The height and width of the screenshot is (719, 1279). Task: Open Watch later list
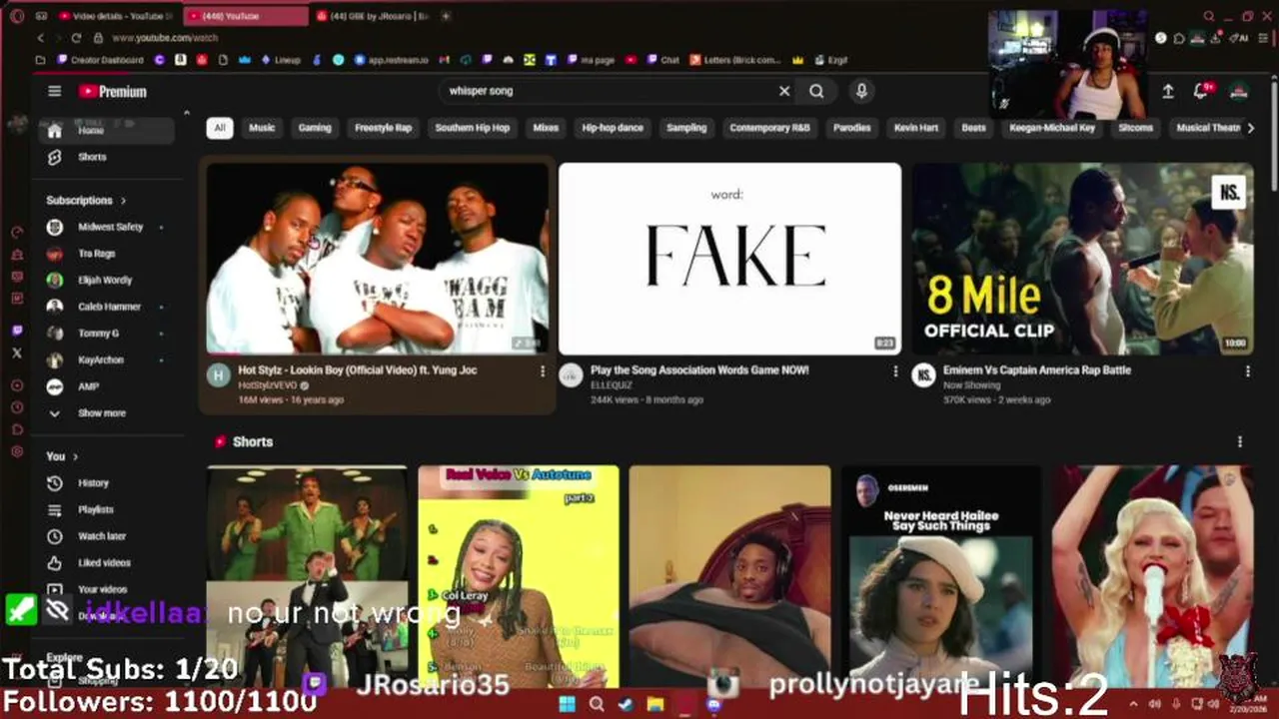pyautogui.click(x=108, y=536)
